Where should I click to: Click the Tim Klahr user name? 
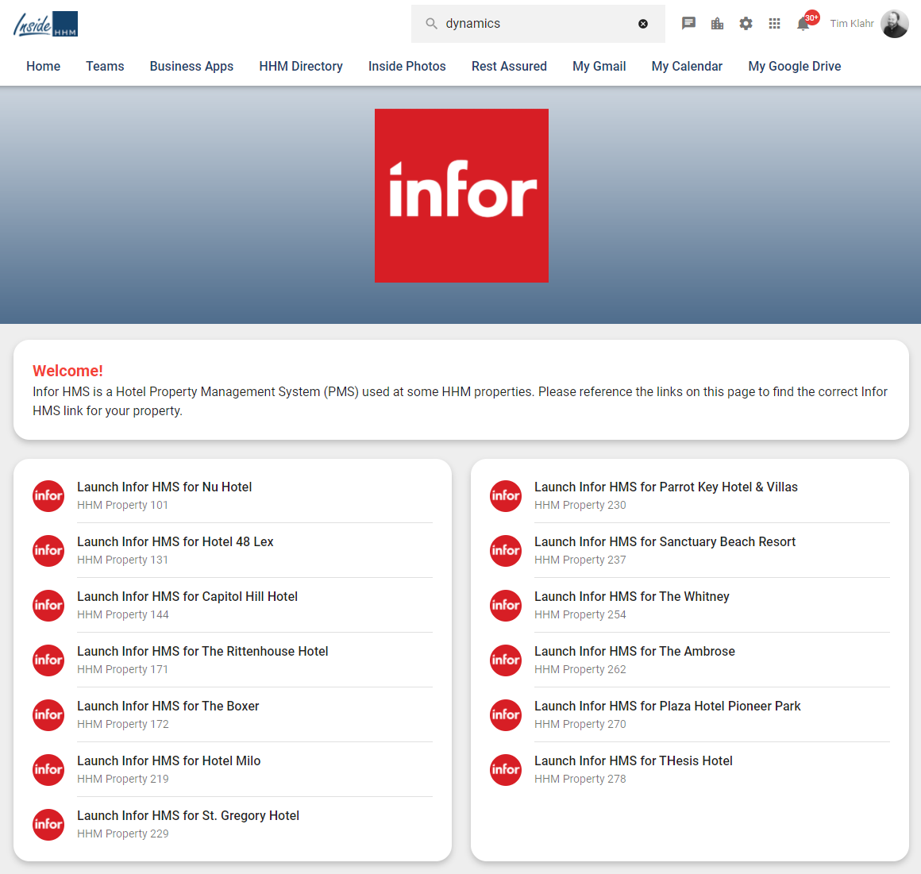click(852, 24)
